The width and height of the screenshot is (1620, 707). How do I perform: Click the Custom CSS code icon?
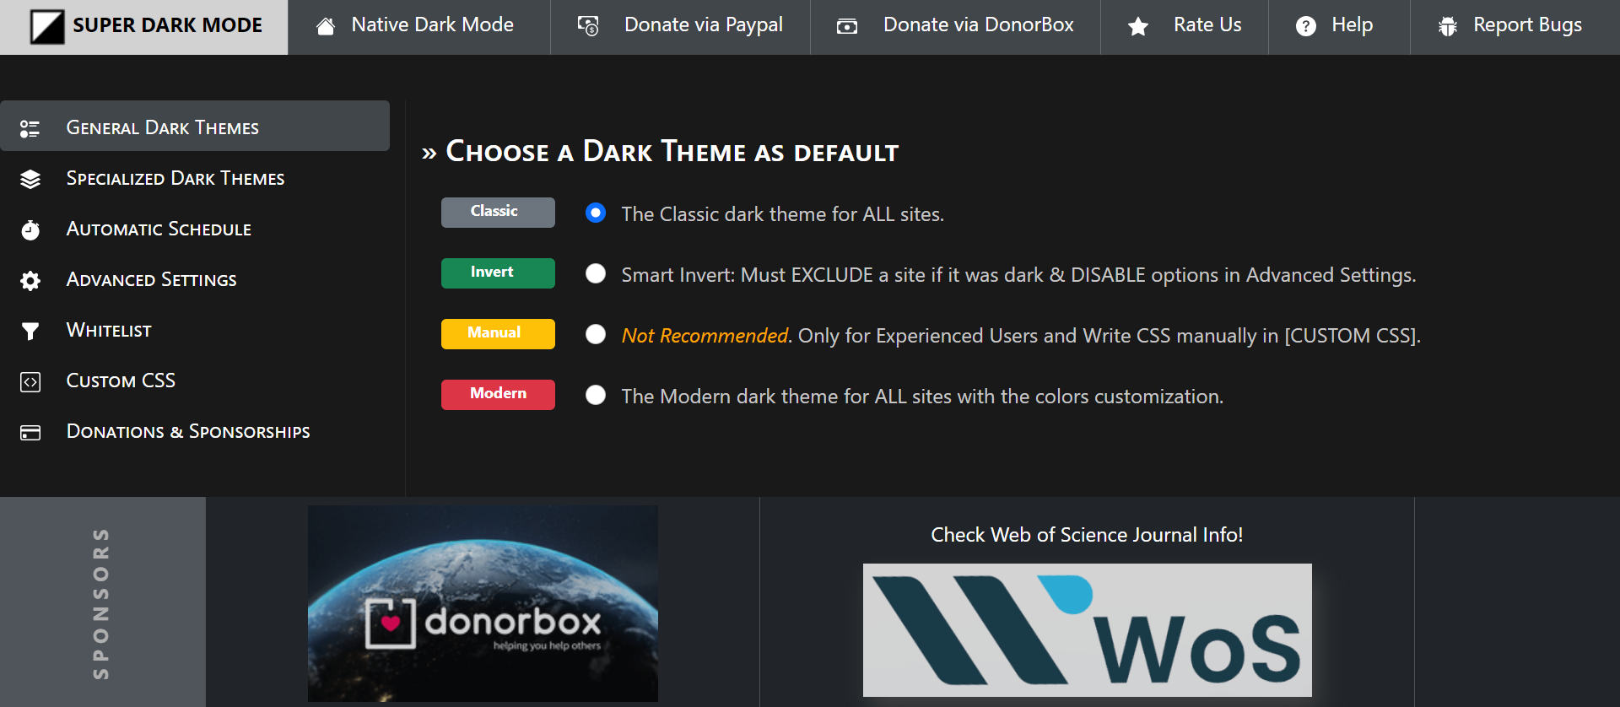point(30,381)
